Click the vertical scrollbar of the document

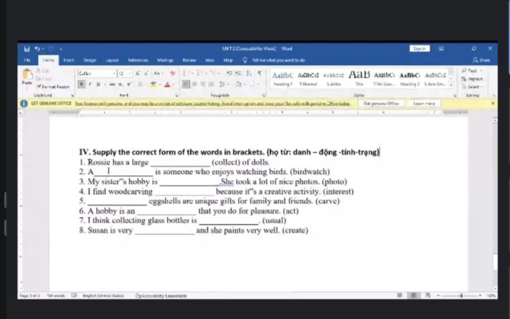tap(495, 204)
